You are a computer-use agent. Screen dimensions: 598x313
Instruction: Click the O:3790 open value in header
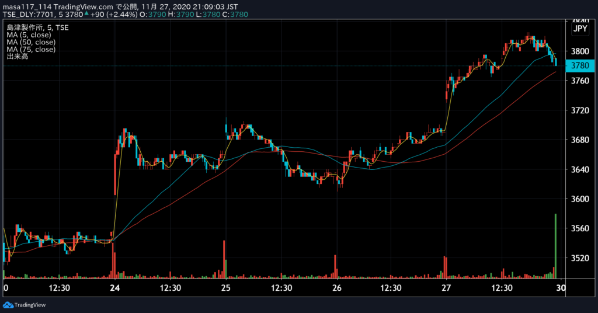[153, 15]
